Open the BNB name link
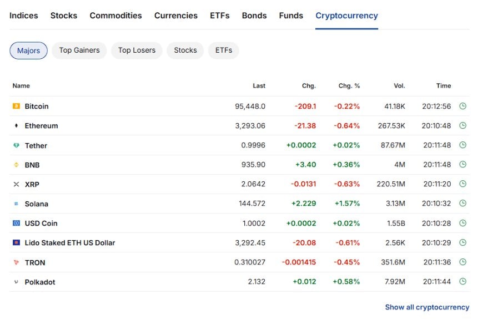 point(32,165)
